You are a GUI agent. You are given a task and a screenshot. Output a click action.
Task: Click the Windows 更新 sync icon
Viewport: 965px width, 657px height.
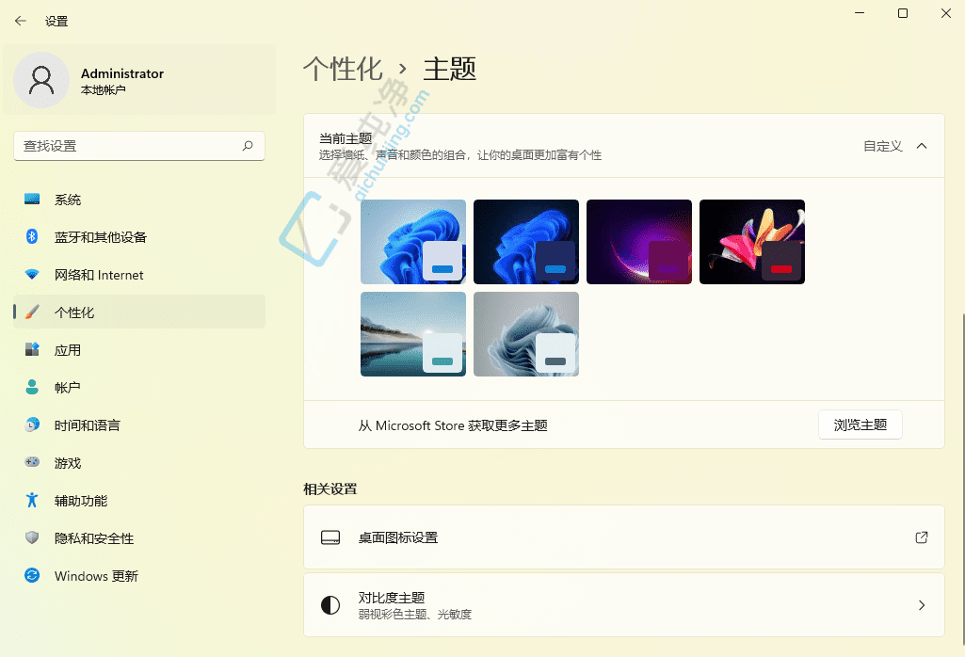pyautogui.click(x=32, y=575)
